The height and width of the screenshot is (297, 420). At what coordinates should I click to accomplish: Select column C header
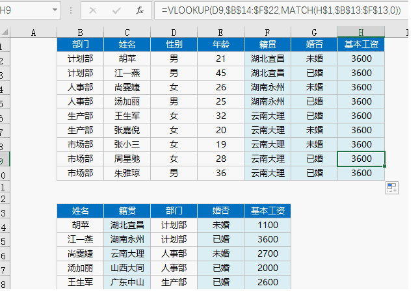pos(127,32)
